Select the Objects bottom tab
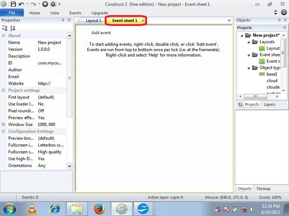The height and width of the screenshot is (216, 289). [245, 189]
